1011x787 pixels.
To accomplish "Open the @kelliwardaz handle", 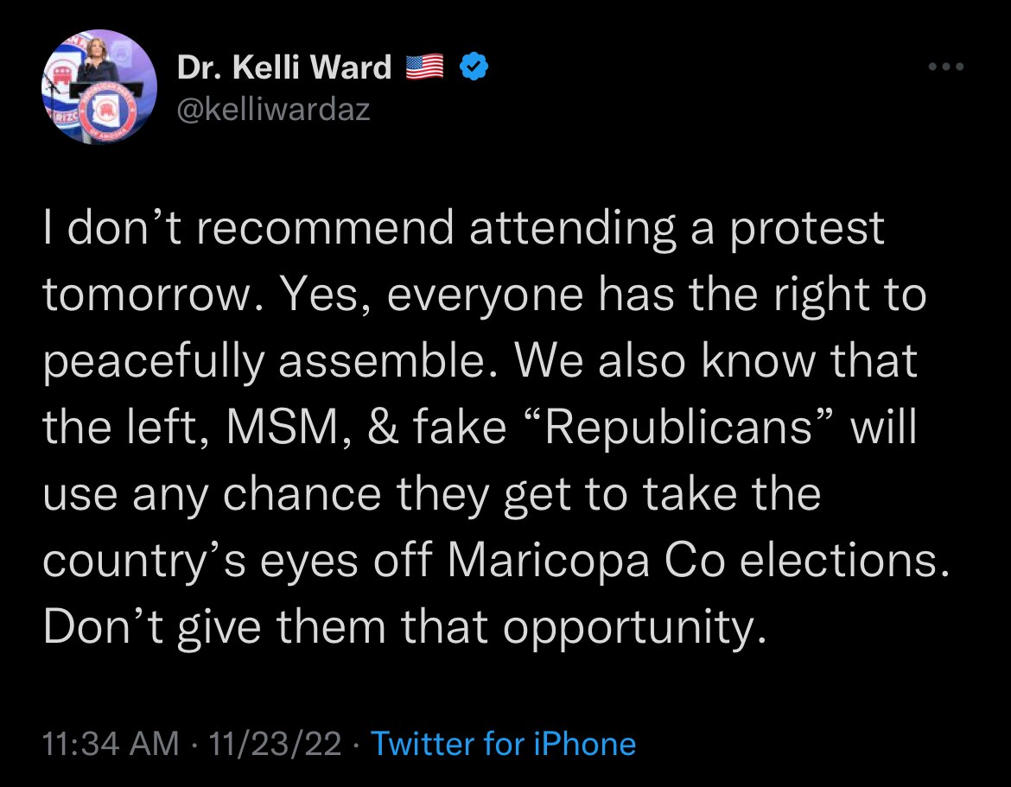I will [x=273, y=110].
